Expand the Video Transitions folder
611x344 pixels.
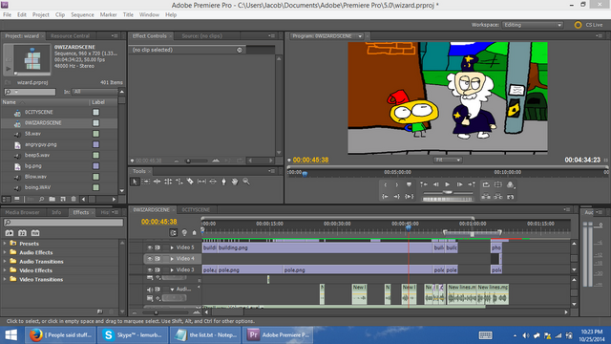tap(5, 279)
